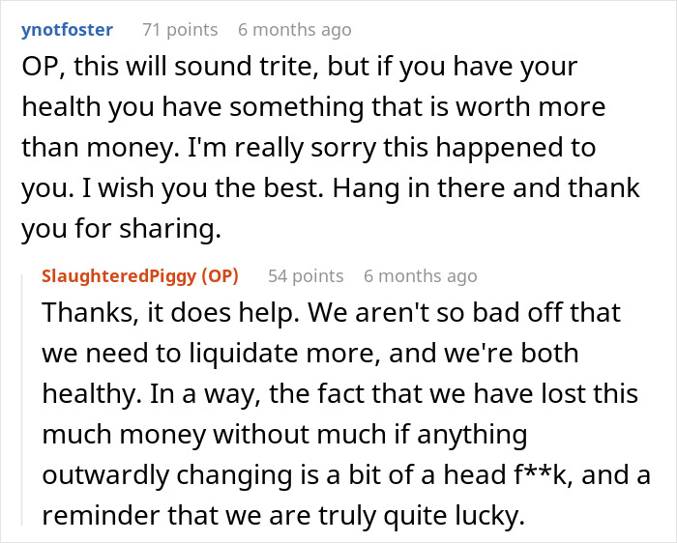677x543 pixels.
Task: Open the reply's '6 months ago' timestamp
Action: tap(421, 276)
